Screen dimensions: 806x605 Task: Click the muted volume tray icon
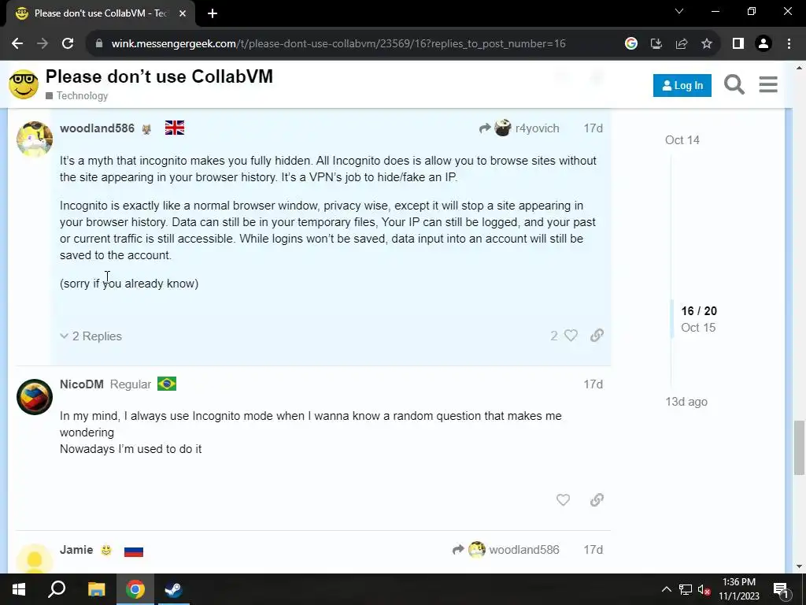704,589
